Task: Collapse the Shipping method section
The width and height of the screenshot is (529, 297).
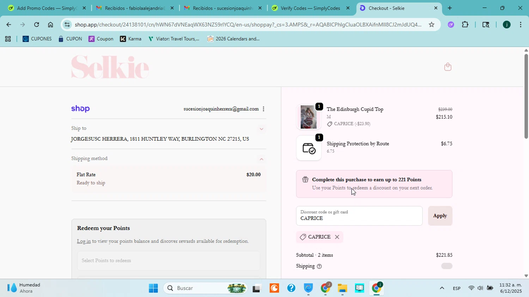Action: (261, 159)
